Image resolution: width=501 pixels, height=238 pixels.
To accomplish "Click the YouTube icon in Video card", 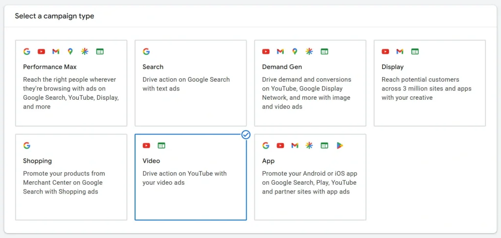I will pyautogui.click(x=146, y=146).
